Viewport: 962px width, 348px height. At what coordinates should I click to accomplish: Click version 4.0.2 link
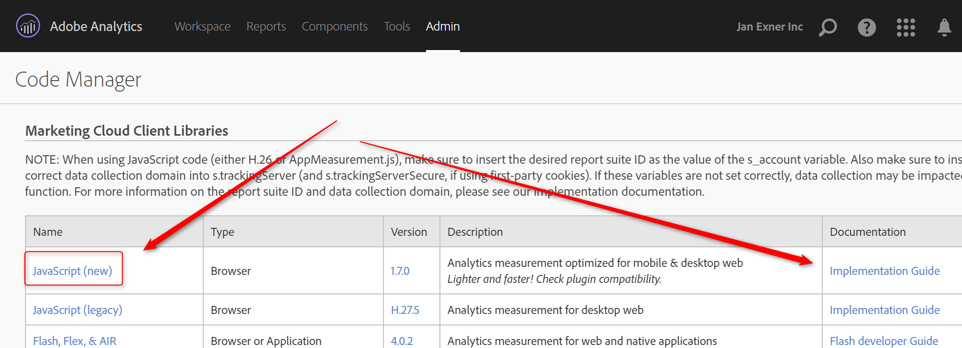pyautogui.click(x=402, y=341)
